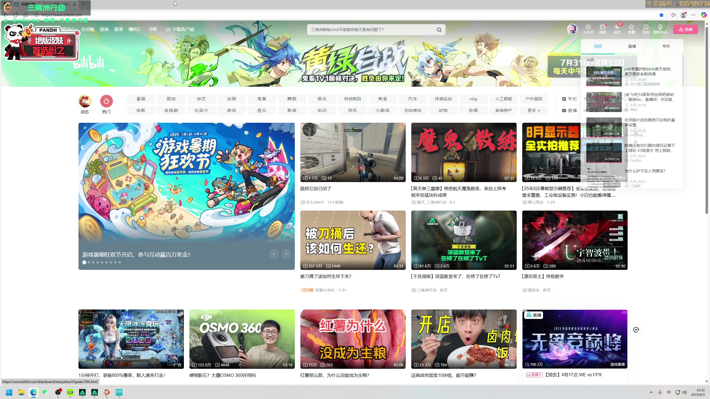Open the 创作中心 lightbulb icon
Image resolution: width=710 pixels, height=399 pixels.
click(660, 29)
